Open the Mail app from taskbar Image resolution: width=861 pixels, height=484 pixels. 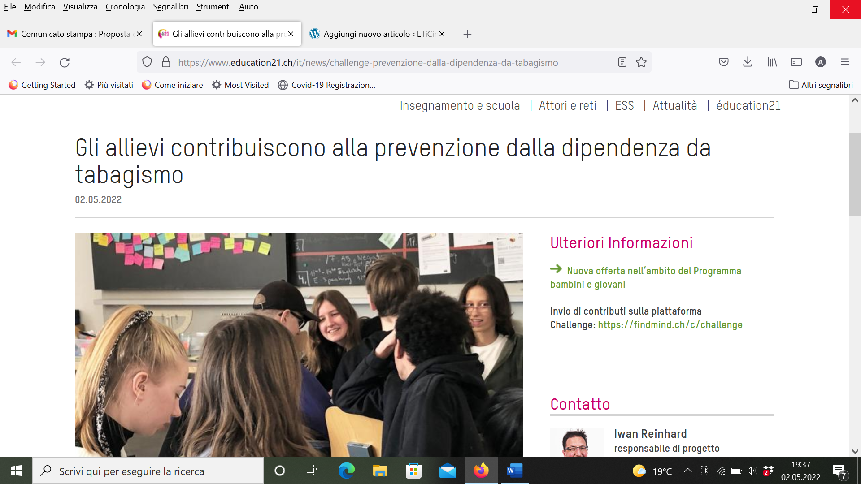(447, 471)
